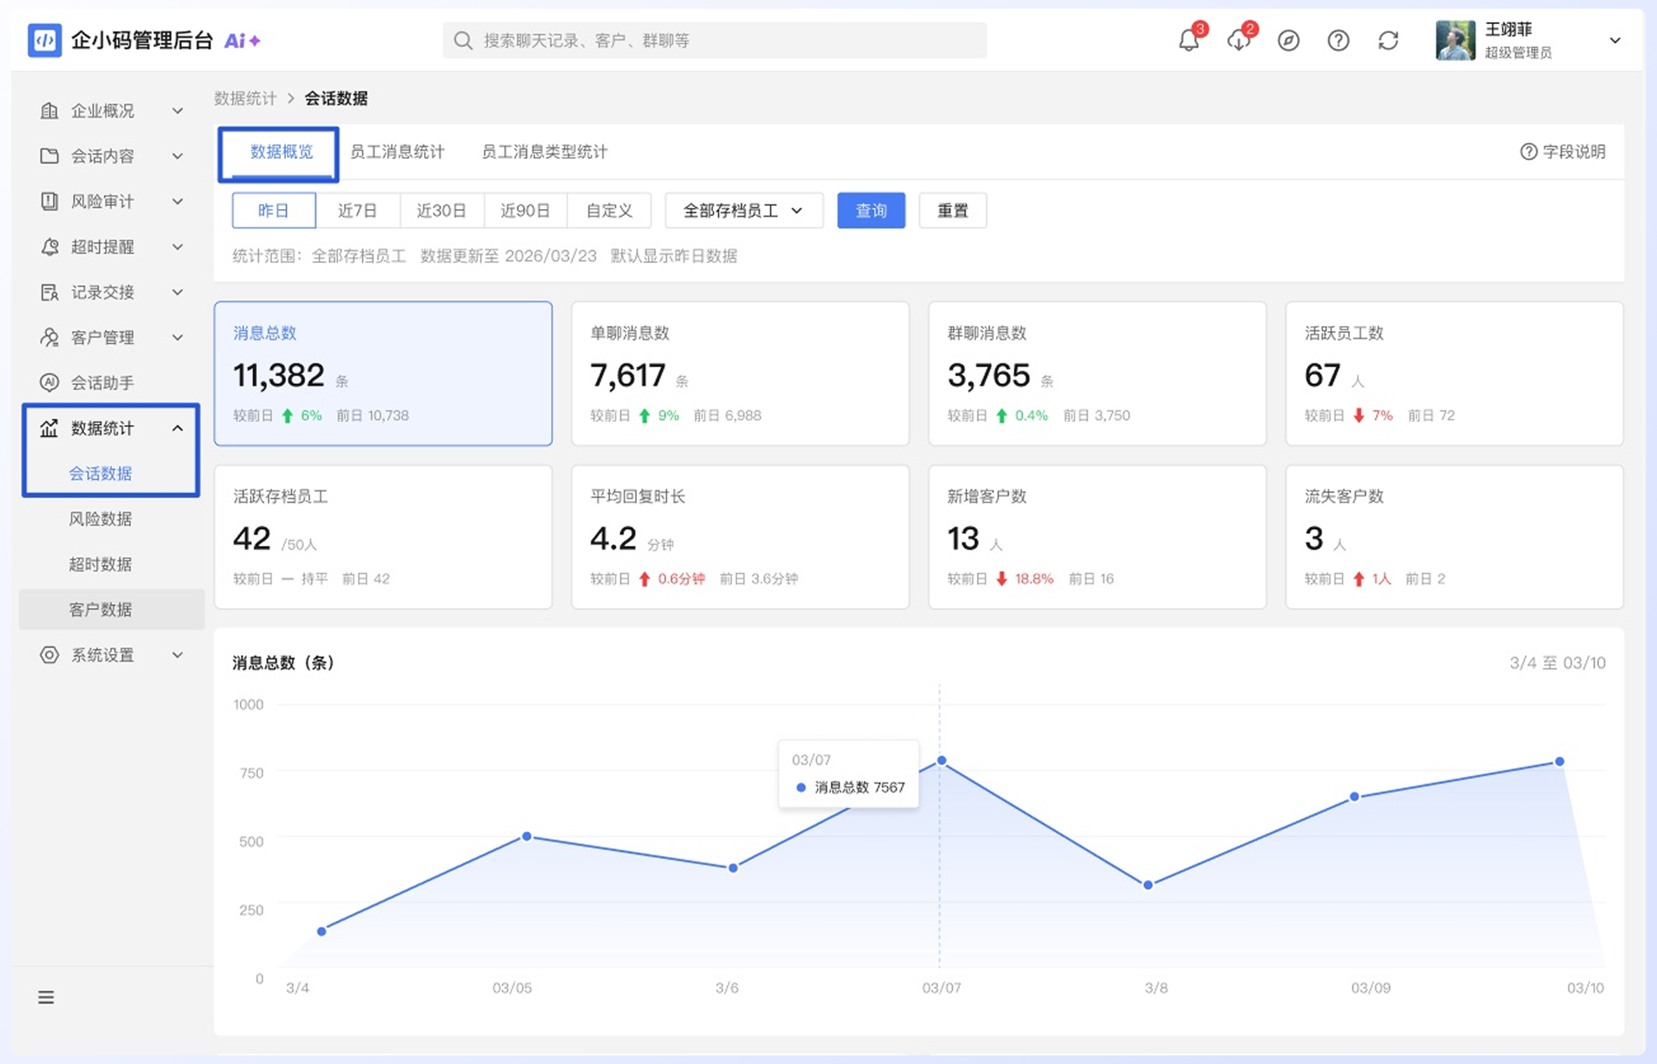The image size is (1657, 1064).
Task: Click the 会话内容 folder icon
Action: click(49, 156)
